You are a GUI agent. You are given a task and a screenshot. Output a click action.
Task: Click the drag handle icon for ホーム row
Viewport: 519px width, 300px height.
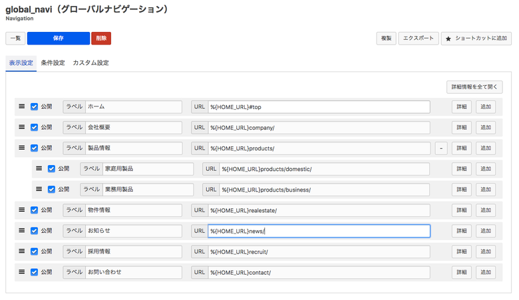point(21,106)
